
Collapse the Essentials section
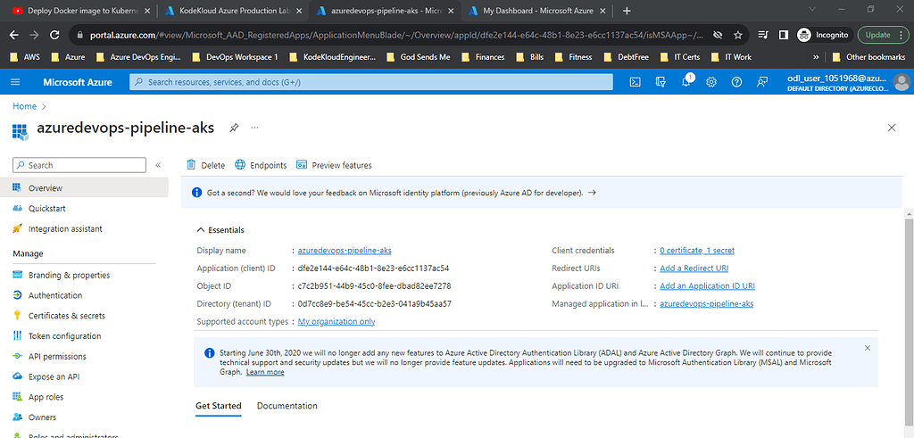click(x=200, y=230)
